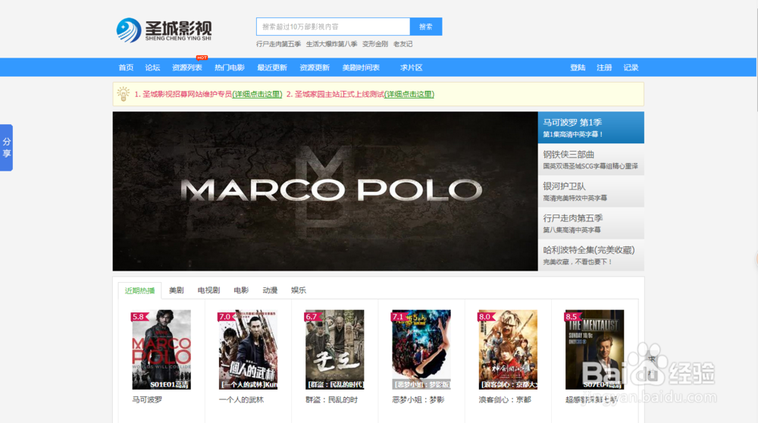
Task: Select 行尸走肉第五季 in banner list
Action: pos(591,224)
